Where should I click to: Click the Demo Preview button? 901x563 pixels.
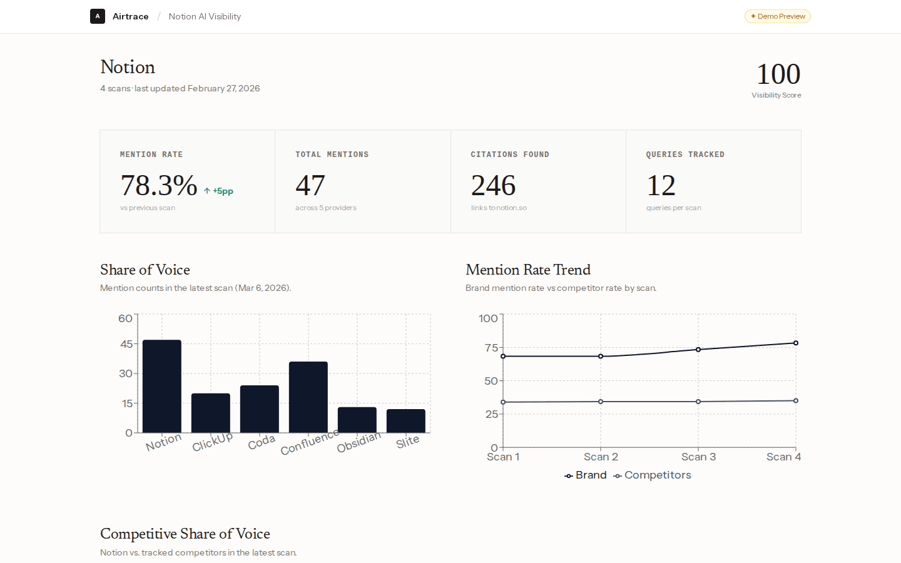777,16
